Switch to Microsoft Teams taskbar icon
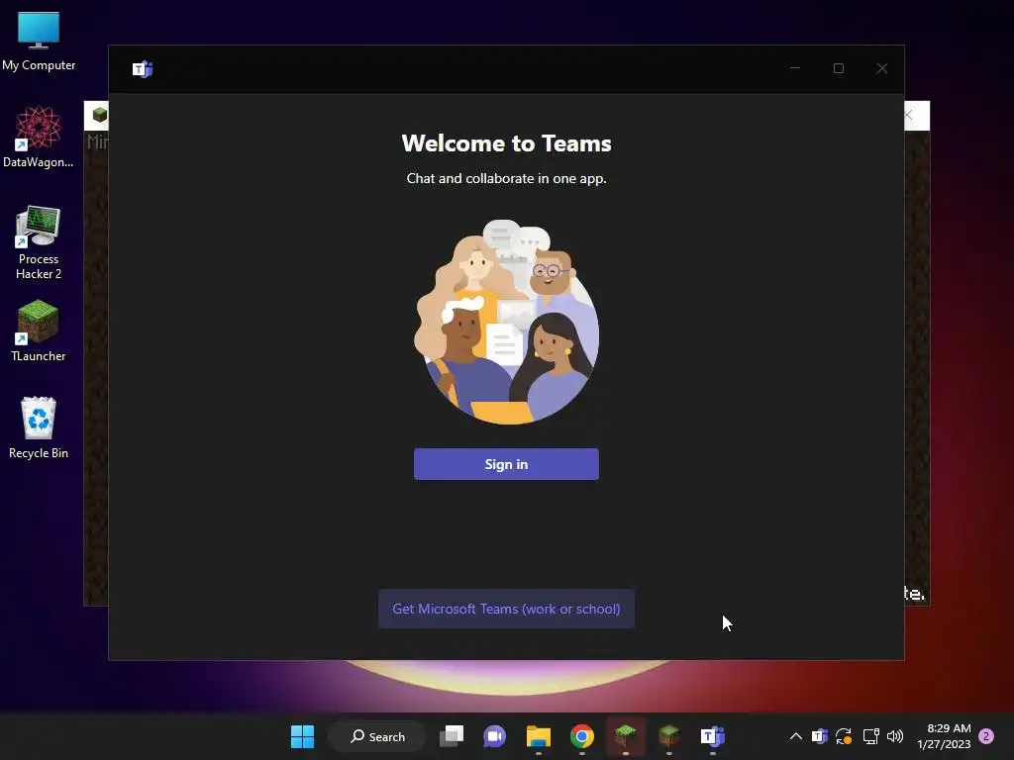 [x=713, y=736]
